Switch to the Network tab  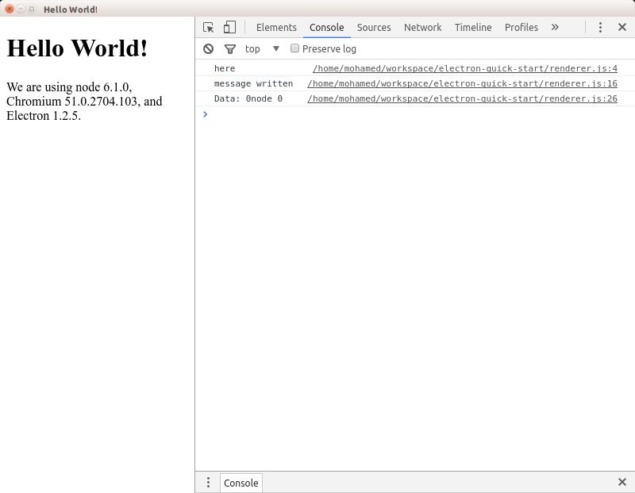[x=423, y=28]
